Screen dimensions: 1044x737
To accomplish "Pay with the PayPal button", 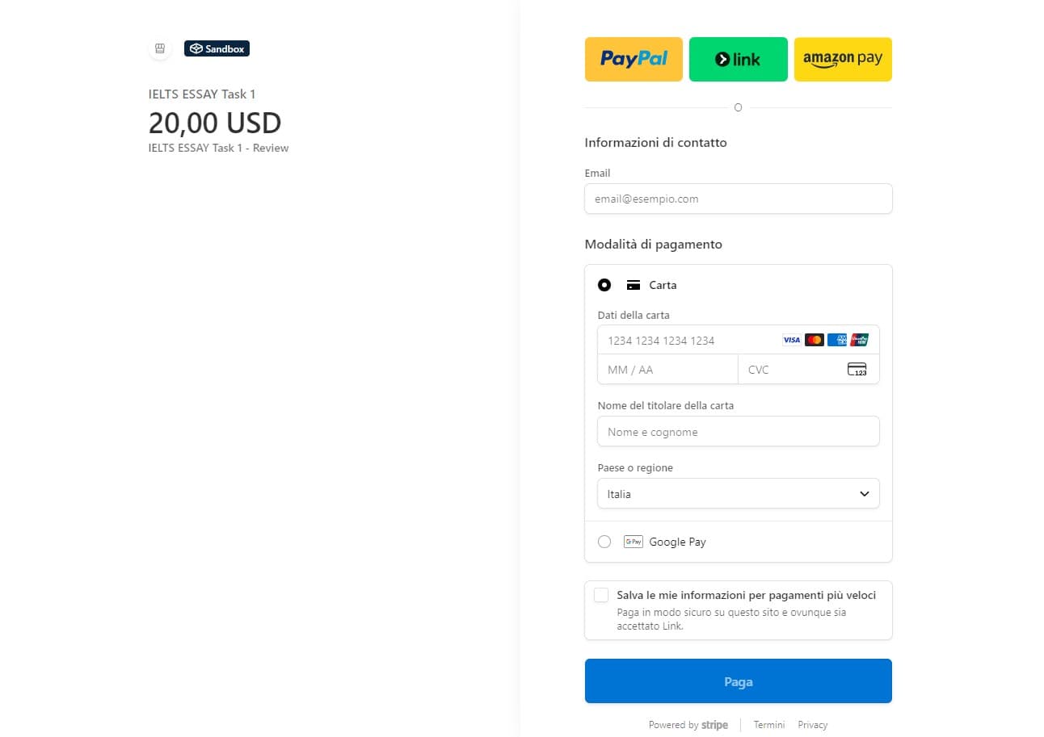I will pyautogui.click(x=634, y=59).
